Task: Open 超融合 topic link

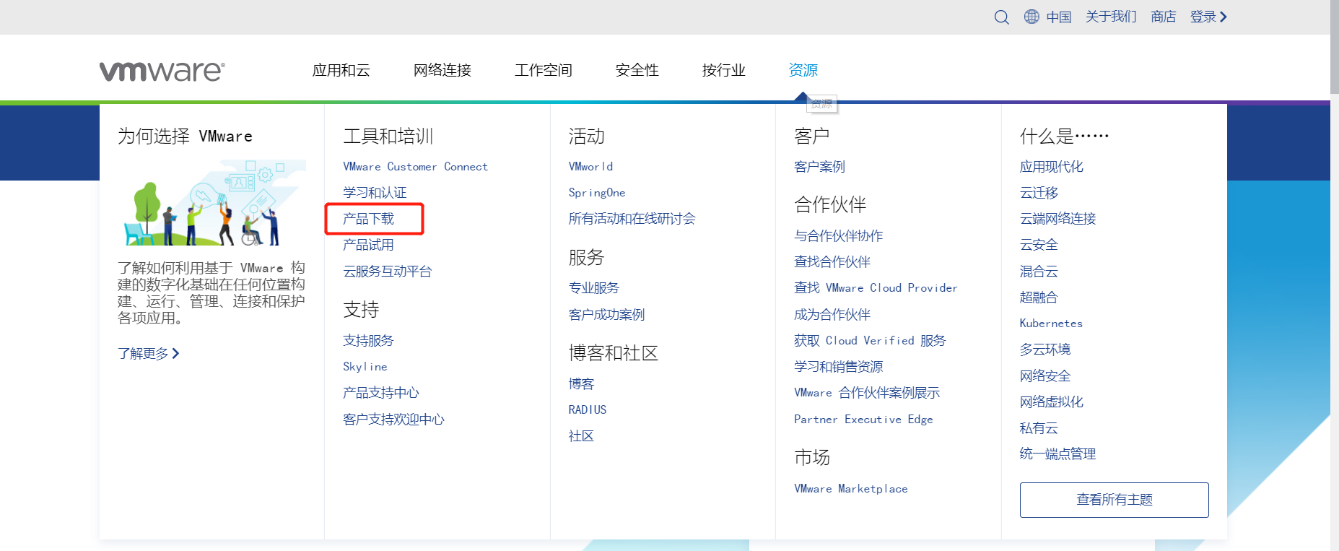Action: coord(1039,298)
